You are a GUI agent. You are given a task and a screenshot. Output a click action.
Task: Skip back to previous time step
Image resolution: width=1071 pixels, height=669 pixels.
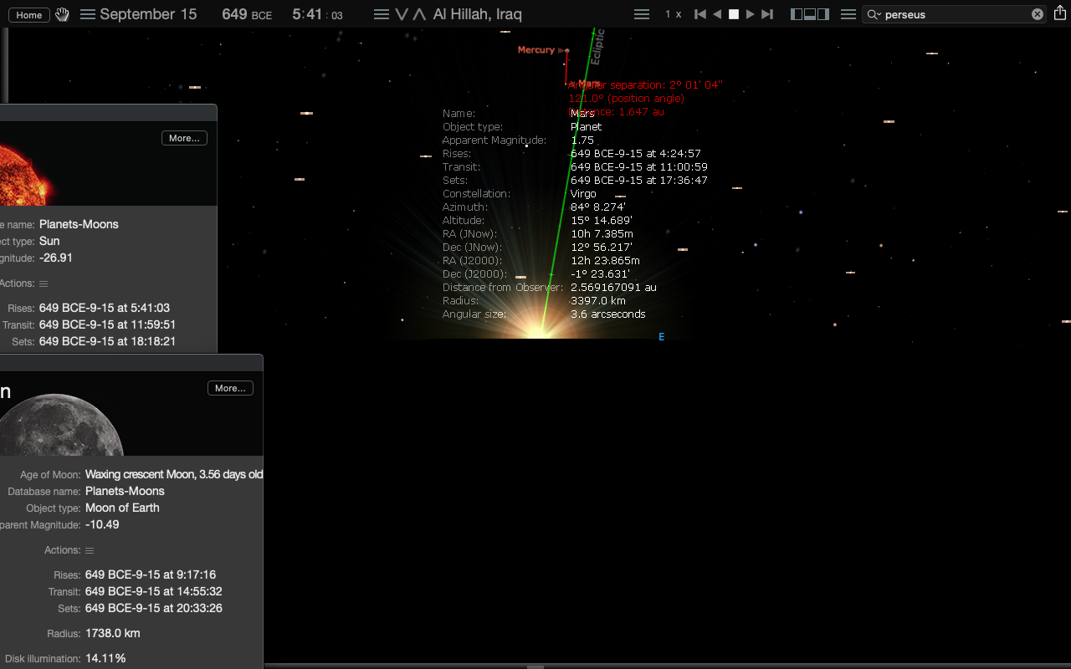pyautogui.click(x=700, y=14)
